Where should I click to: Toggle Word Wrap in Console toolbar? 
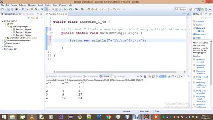coord(157,76)
